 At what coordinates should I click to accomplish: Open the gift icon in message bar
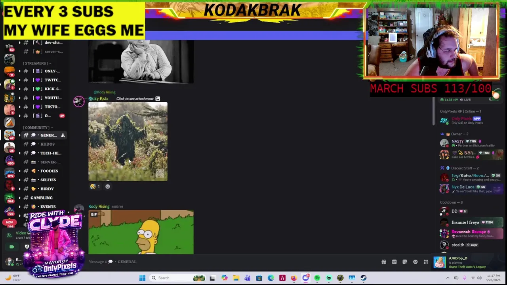point(383,262)
